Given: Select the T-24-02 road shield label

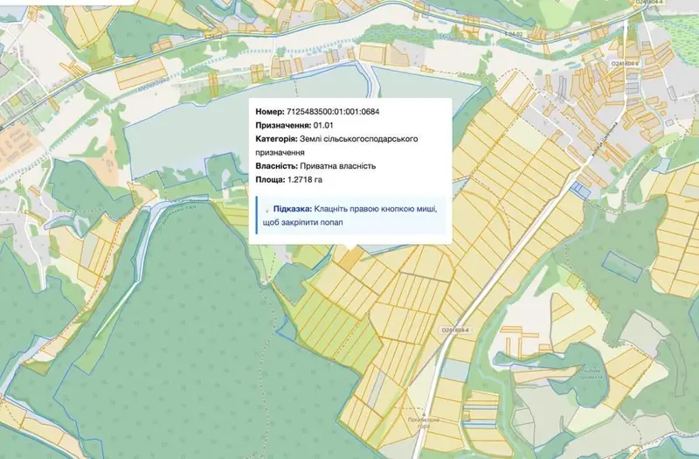Looking at the screenshot, I should [516, 33].
